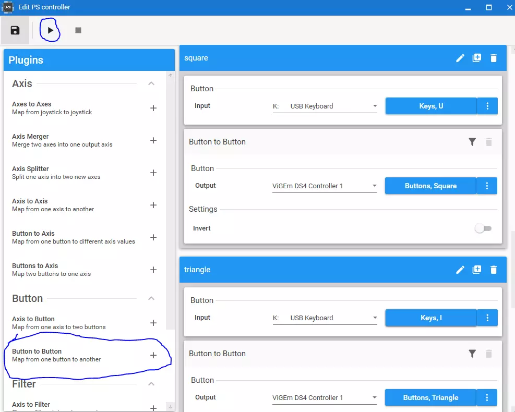
Task: Open more options beside Buttons, Square
Action: pyautogui.click(x=487, y=186)
